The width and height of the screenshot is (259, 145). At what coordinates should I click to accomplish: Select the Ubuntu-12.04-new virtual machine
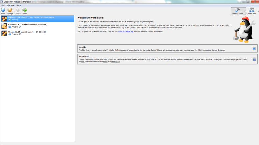37,33
